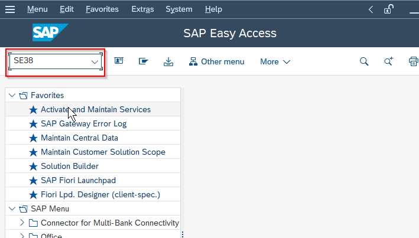Expand Connector for Multi-Bank Connectivity folder

click(22, 222)
